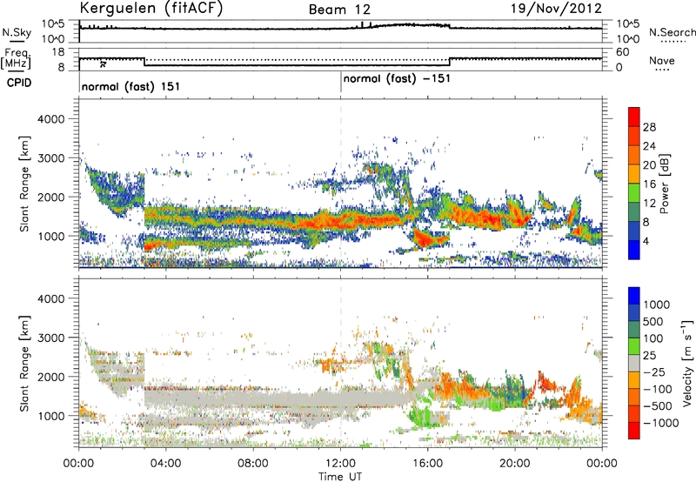Click the '16' power colorbar label
Image resolution: width=696 pixels, height=482 pixels.
click(649, 184)
